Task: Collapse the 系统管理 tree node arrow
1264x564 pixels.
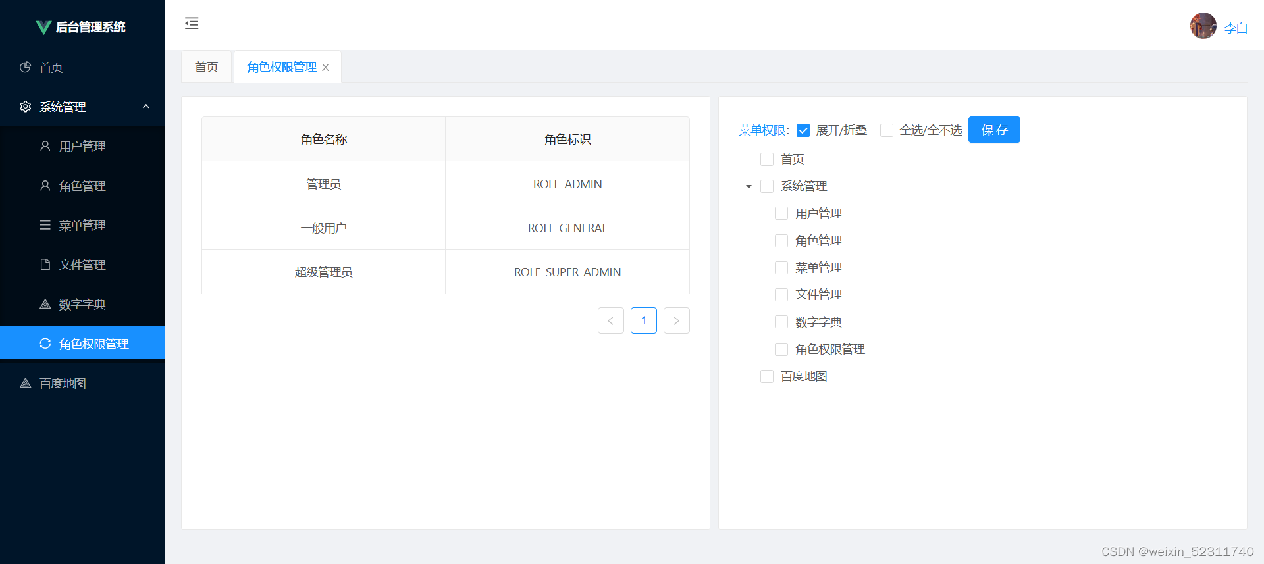Action: (x=749, y=187)
